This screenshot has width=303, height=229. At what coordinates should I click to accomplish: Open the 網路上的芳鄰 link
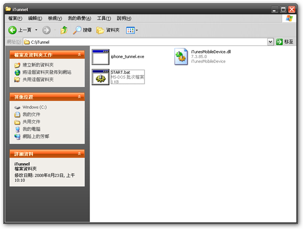[x=36, y=136]
